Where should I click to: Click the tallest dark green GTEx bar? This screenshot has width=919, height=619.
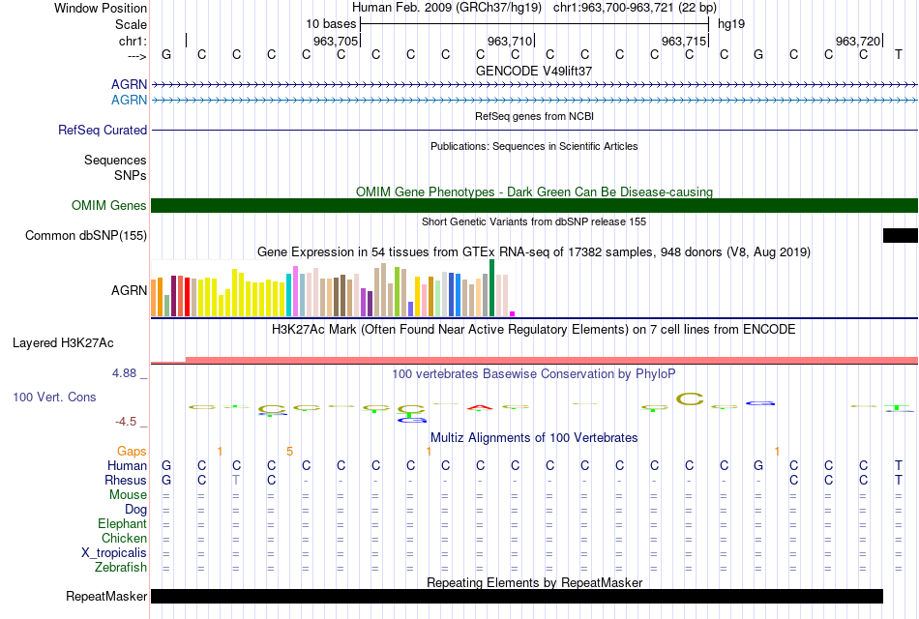[x=491, y=288]
